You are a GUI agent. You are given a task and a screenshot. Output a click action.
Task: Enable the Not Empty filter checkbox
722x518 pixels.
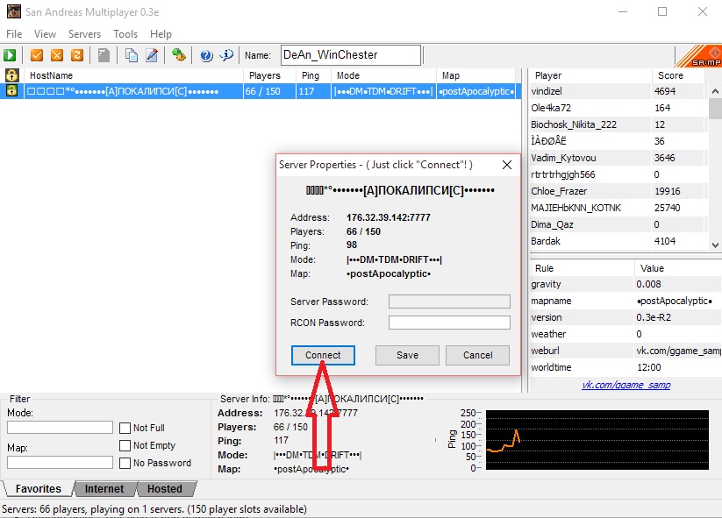pos(125,445)
